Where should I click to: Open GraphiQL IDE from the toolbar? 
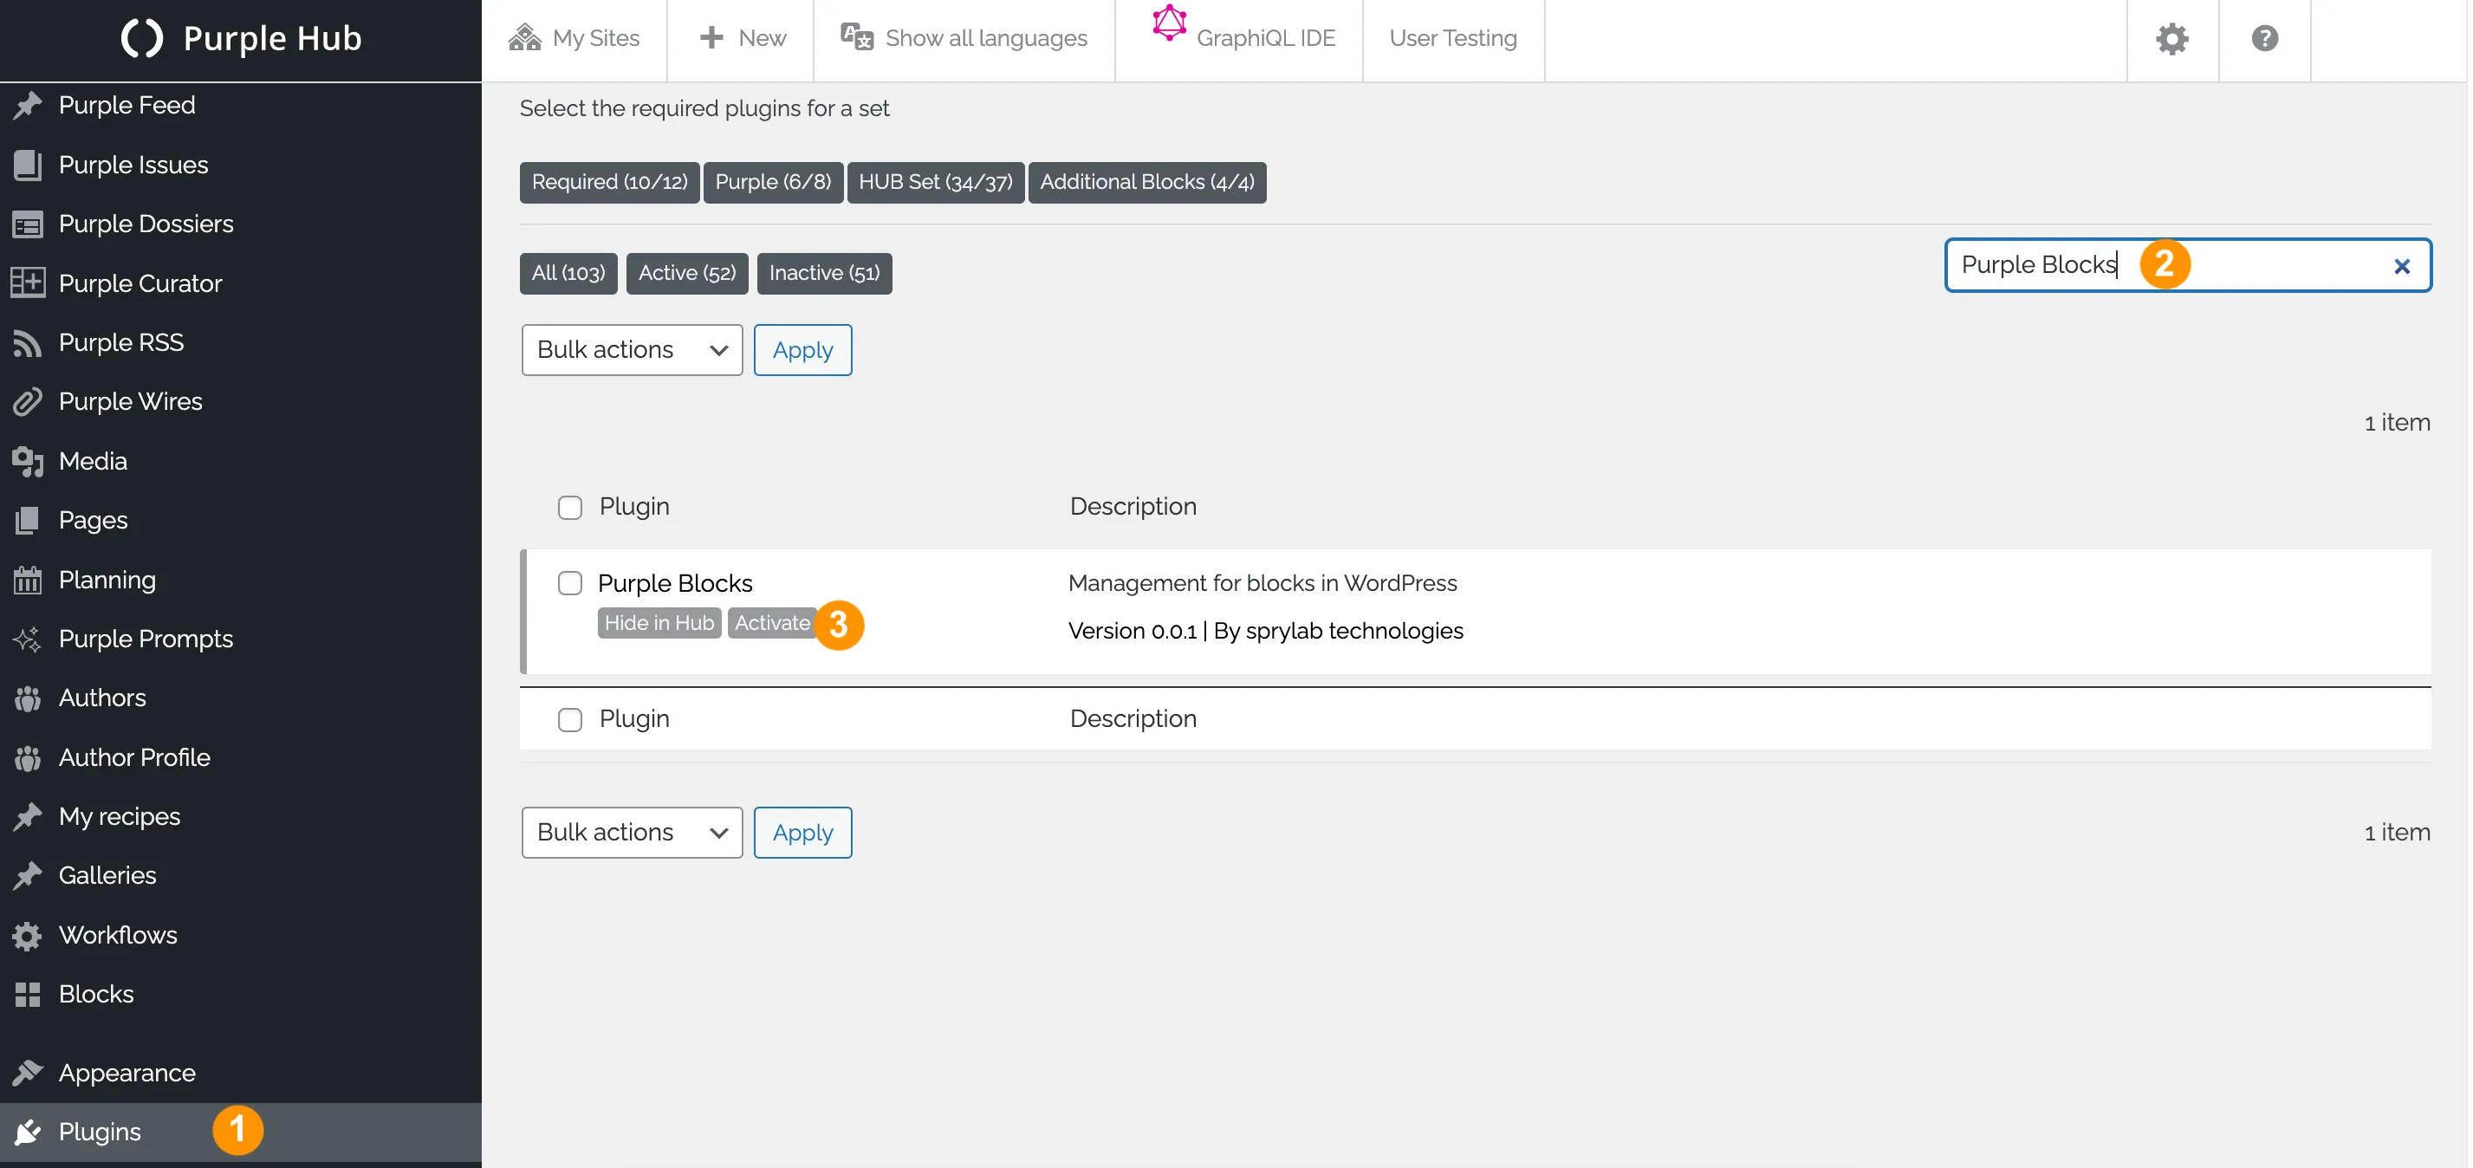click(1239, 38)
